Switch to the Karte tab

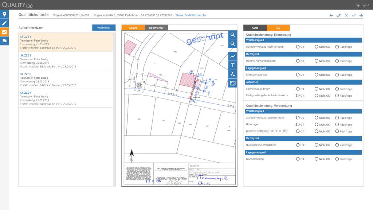coord(255,28)
